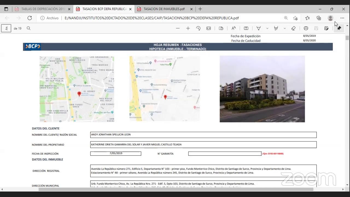The height and width of the screenshot is (197, 350).
Task: Print the PDF document
Action: [306, 28]
